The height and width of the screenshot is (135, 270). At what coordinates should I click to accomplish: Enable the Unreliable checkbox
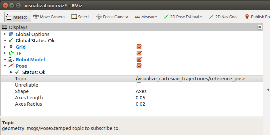point(139,85)
